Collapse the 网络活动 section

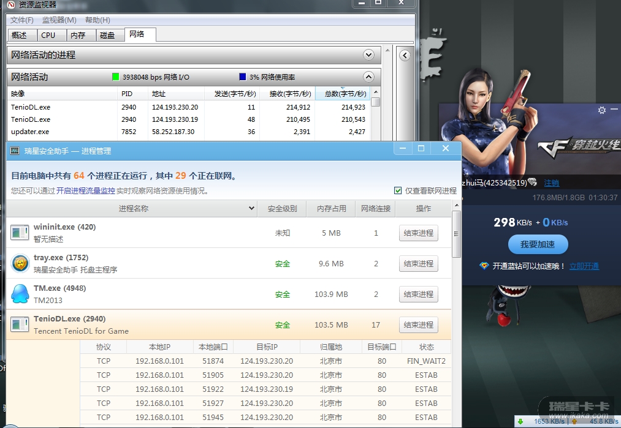coord(368,77)
